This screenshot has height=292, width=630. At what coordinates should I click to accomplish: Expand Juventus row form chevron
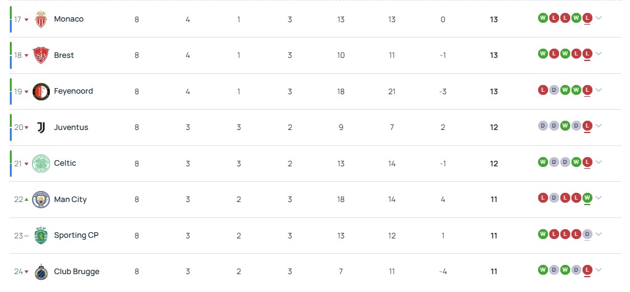[599, 126]
